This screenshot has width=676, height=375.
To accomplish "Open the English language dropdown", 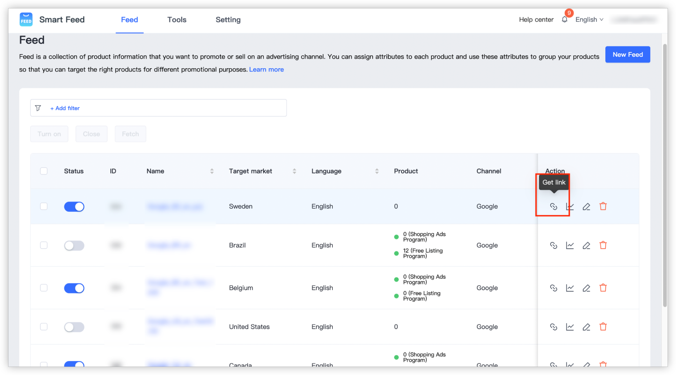I will (x=589, y=20).
